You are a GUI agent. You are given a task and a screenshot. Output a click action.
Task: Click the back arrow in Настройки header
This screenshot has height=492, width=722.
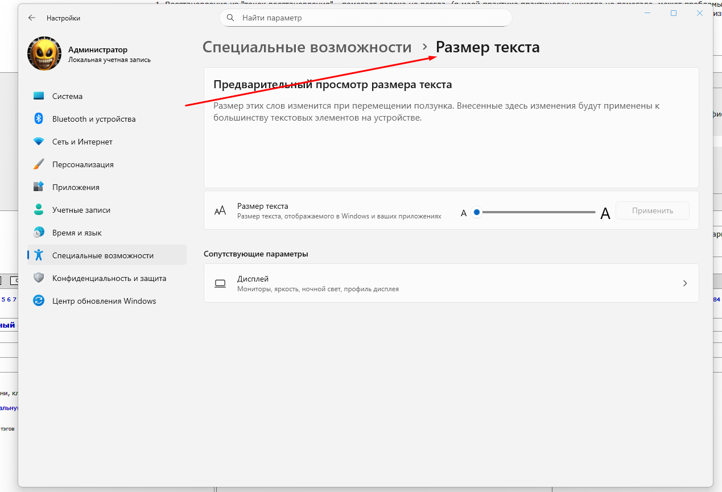[x=32, y=18]
